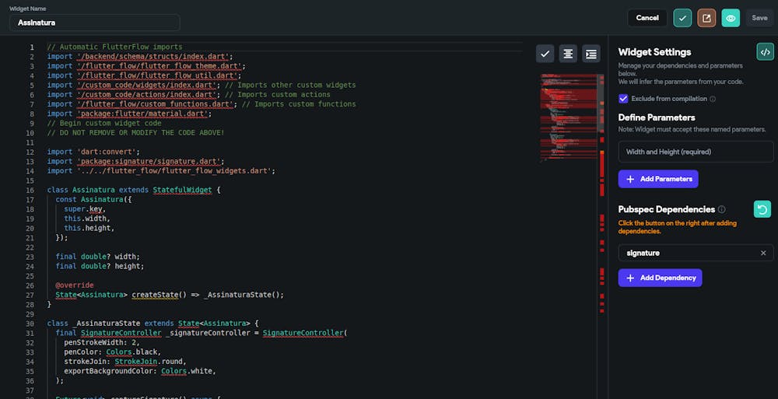
Task: Click the center-align format code icon
Action: click(568, 54)
